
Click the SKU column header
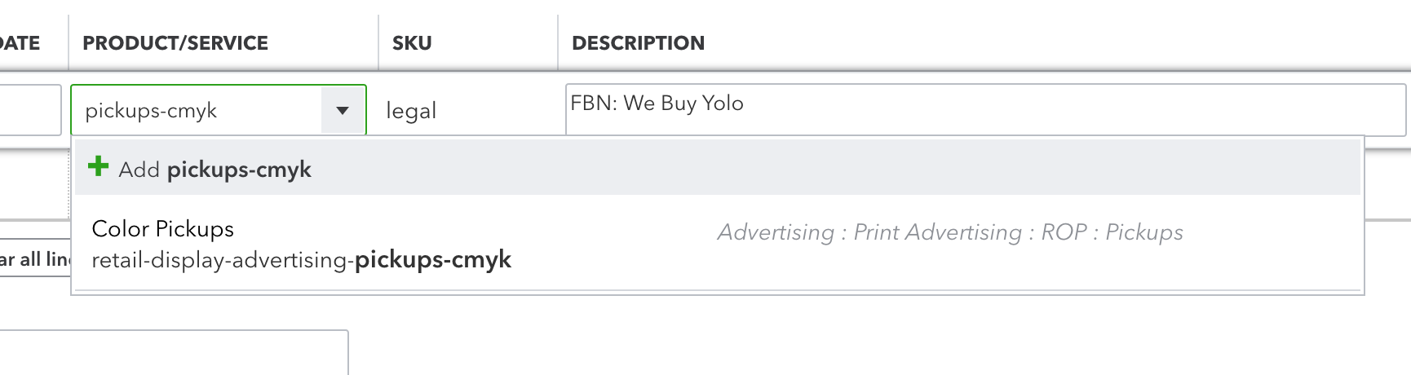coord(412,43)
